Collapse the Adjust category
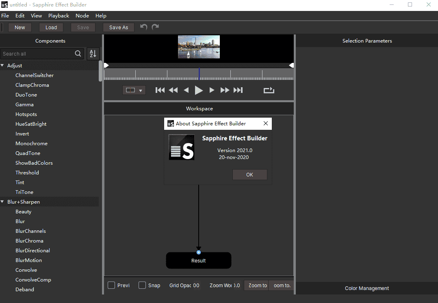 click(x=2, y=65)
